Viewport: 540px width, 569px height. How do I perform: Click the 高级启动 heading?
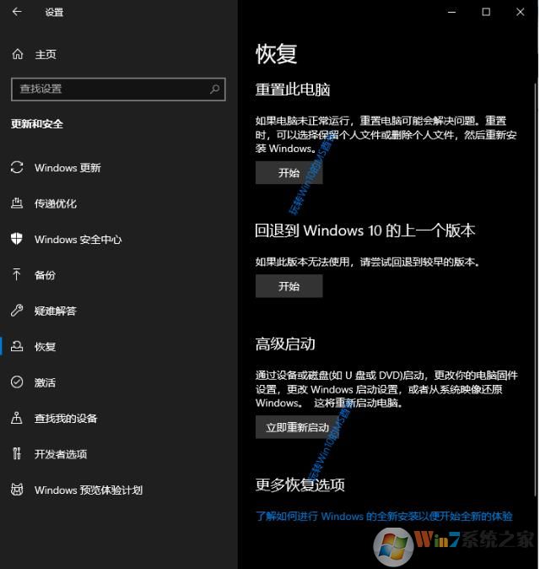click(285, 344)
